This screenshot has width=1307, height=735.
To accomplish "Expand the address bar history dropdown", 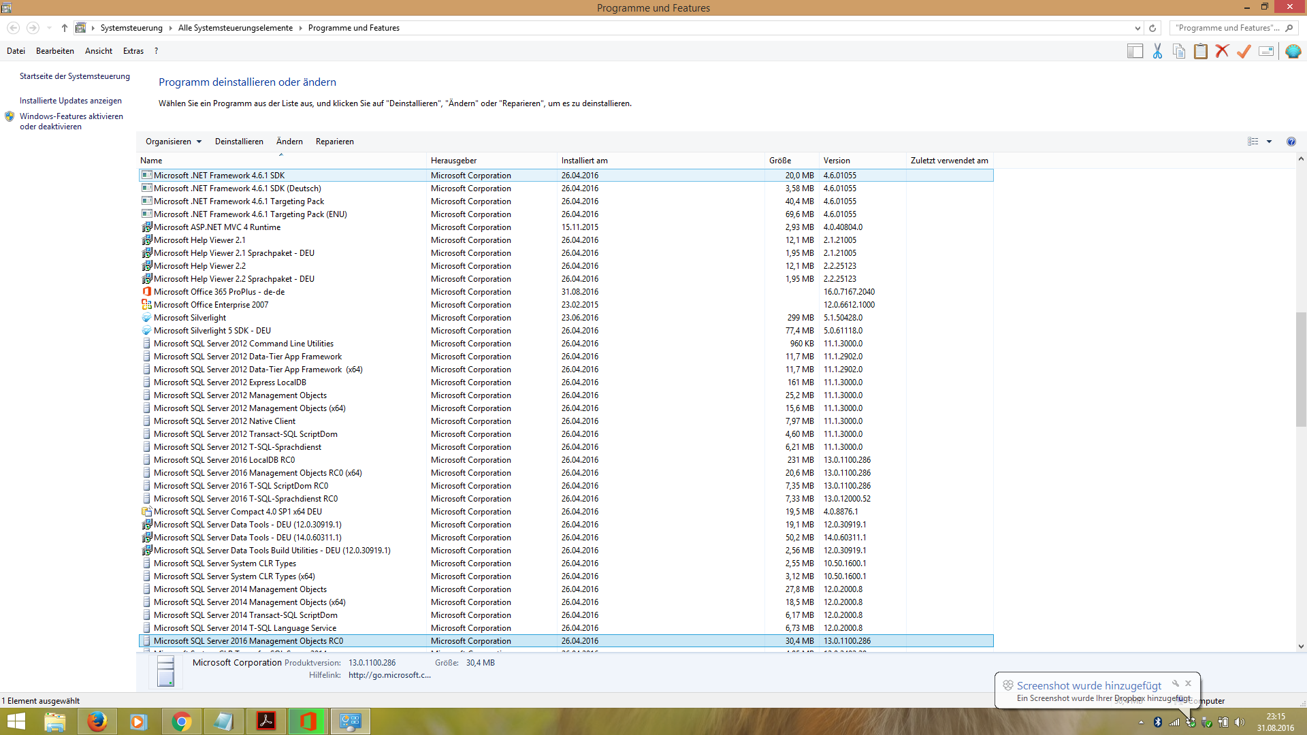I will pos(1137,28).
